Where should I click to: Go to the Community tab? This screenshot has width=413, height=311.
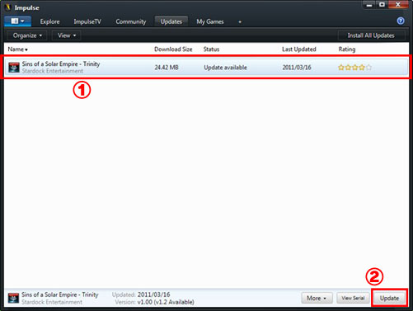click(x=130, y=21)
